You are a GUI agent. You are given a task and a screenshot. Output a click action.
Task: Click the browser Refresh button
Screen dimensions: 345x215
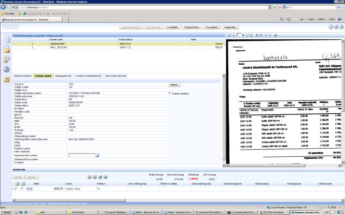click(275, 7)
